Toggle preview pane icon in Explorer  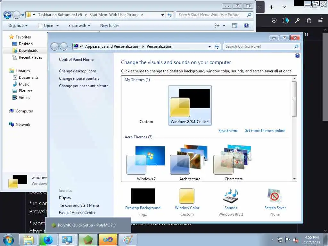pos(235,26)
